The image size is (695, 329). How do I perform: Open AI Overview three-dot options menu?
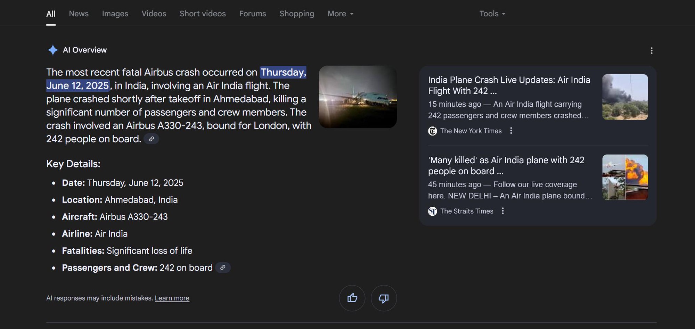tap(652, 51)
